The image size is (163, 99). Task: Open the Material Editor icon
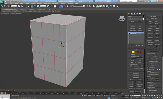[x=107, y=6]
